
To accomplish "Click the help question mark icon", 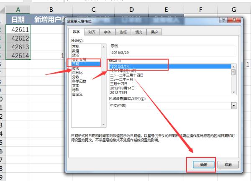I will tap(223, 20).
